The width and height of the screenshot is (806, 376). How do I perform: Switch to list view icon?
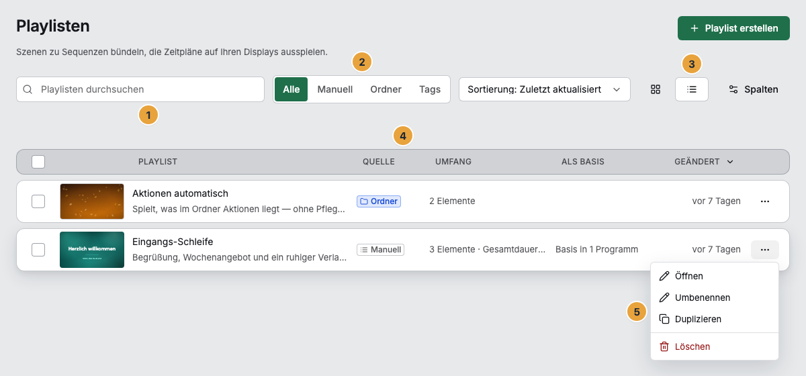click(x=692, y=89)
